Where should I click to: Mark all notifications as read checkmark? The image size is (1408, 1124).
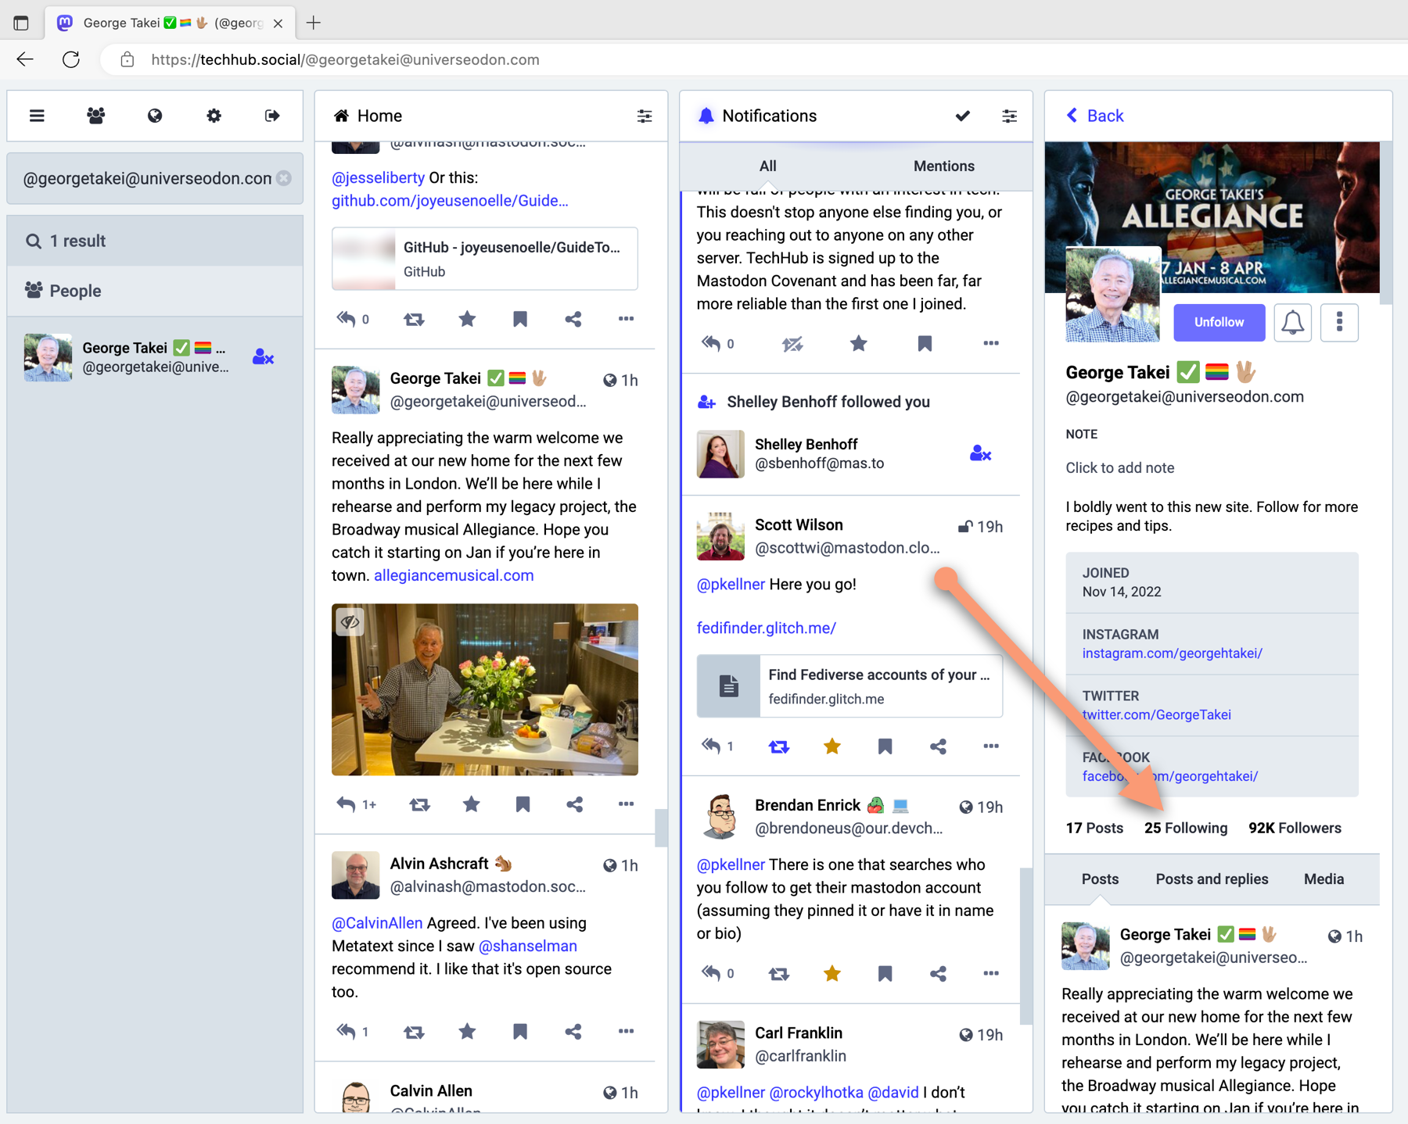[962, 116]
